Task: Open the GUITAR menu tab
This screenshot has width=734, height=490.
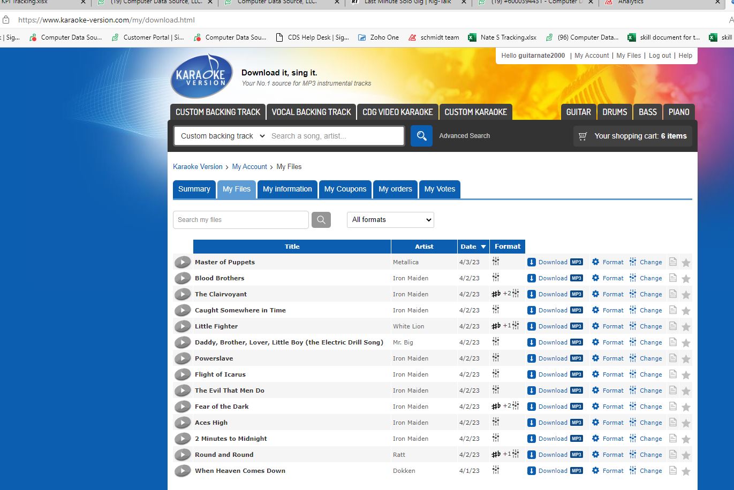Action: pyautogui.click(x=578, y=112)
